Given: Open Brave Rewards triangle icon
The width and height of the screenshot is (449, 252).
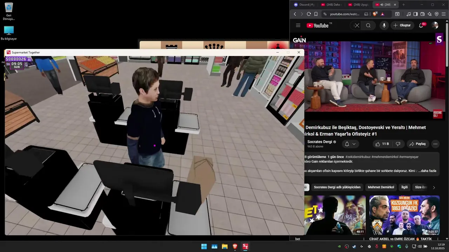Looking at the screenshot, I should point(382,14).
